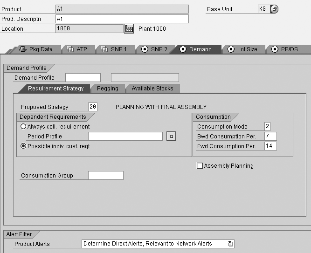Open the SNP 2 tab
Image resolution: width=311 pixels, height=253 pixels.
[x=155, y=49]
